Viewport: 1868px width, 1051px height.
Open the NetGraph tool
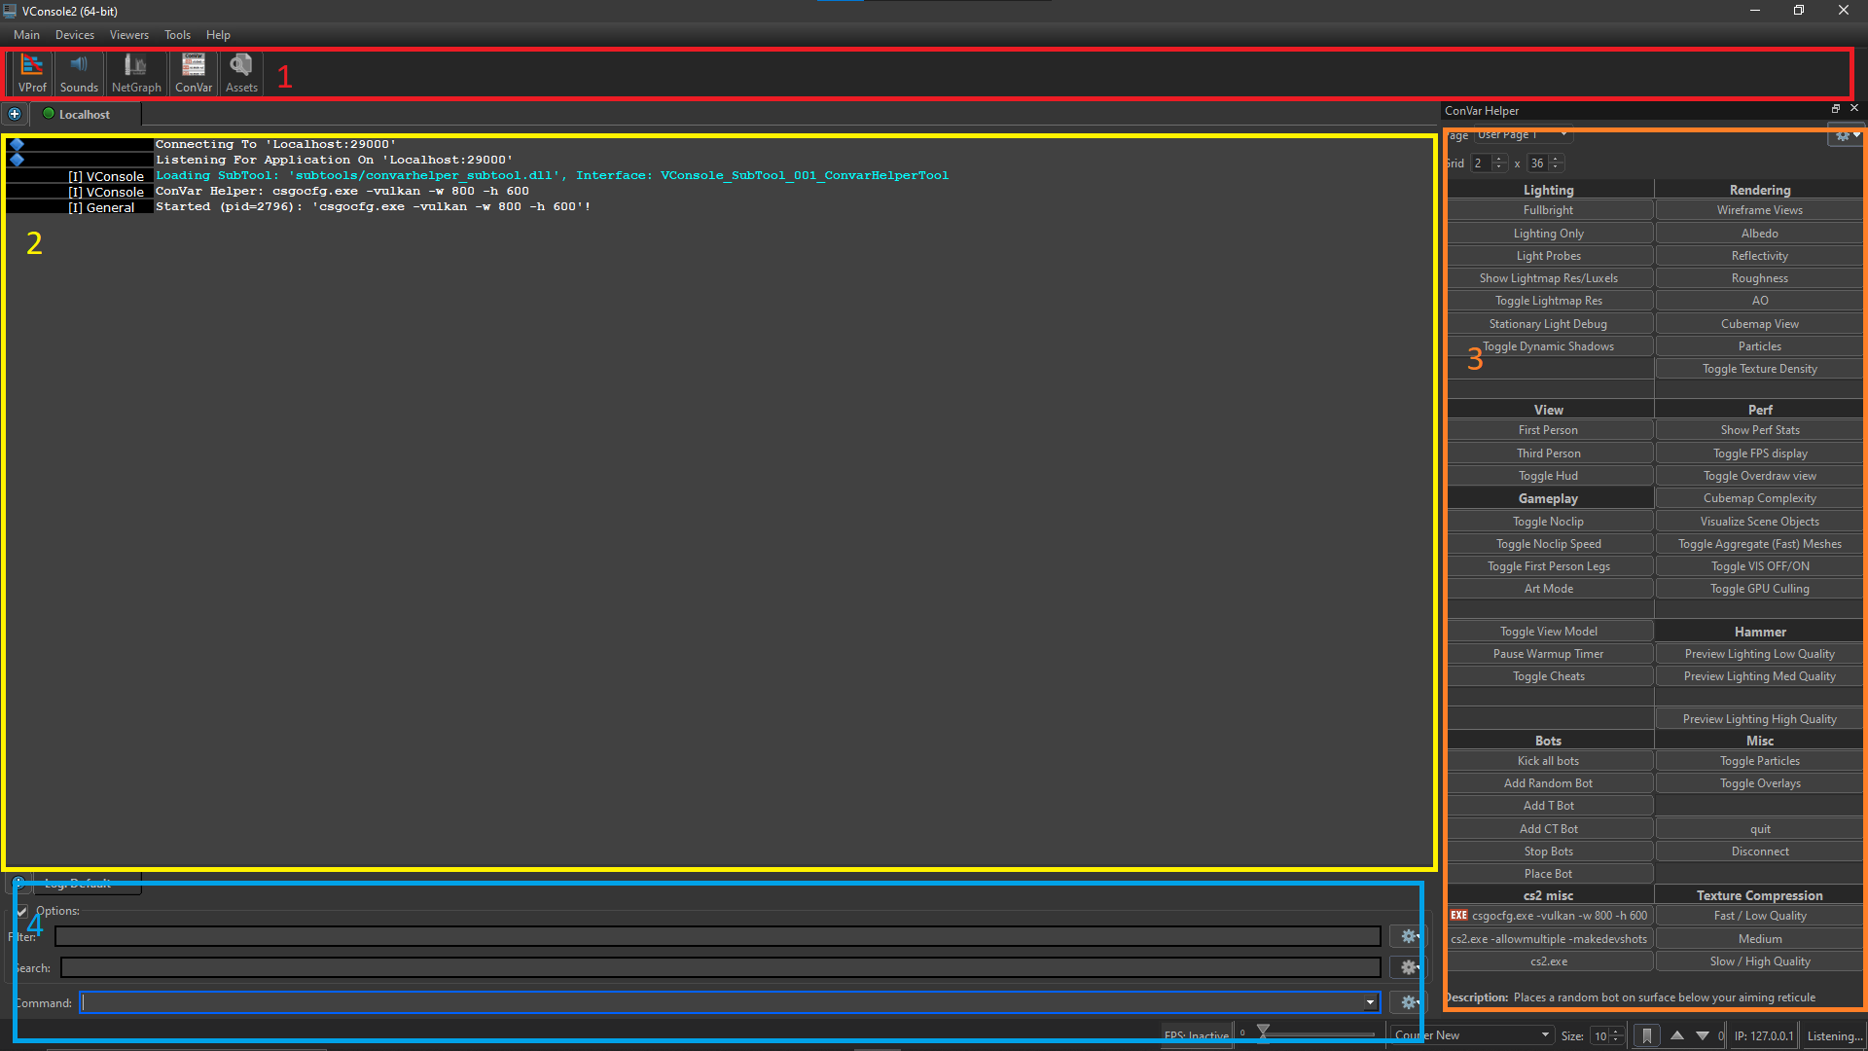136,74
